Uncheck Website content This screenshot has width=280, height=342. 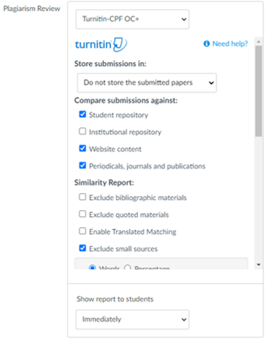pos(82,148)
